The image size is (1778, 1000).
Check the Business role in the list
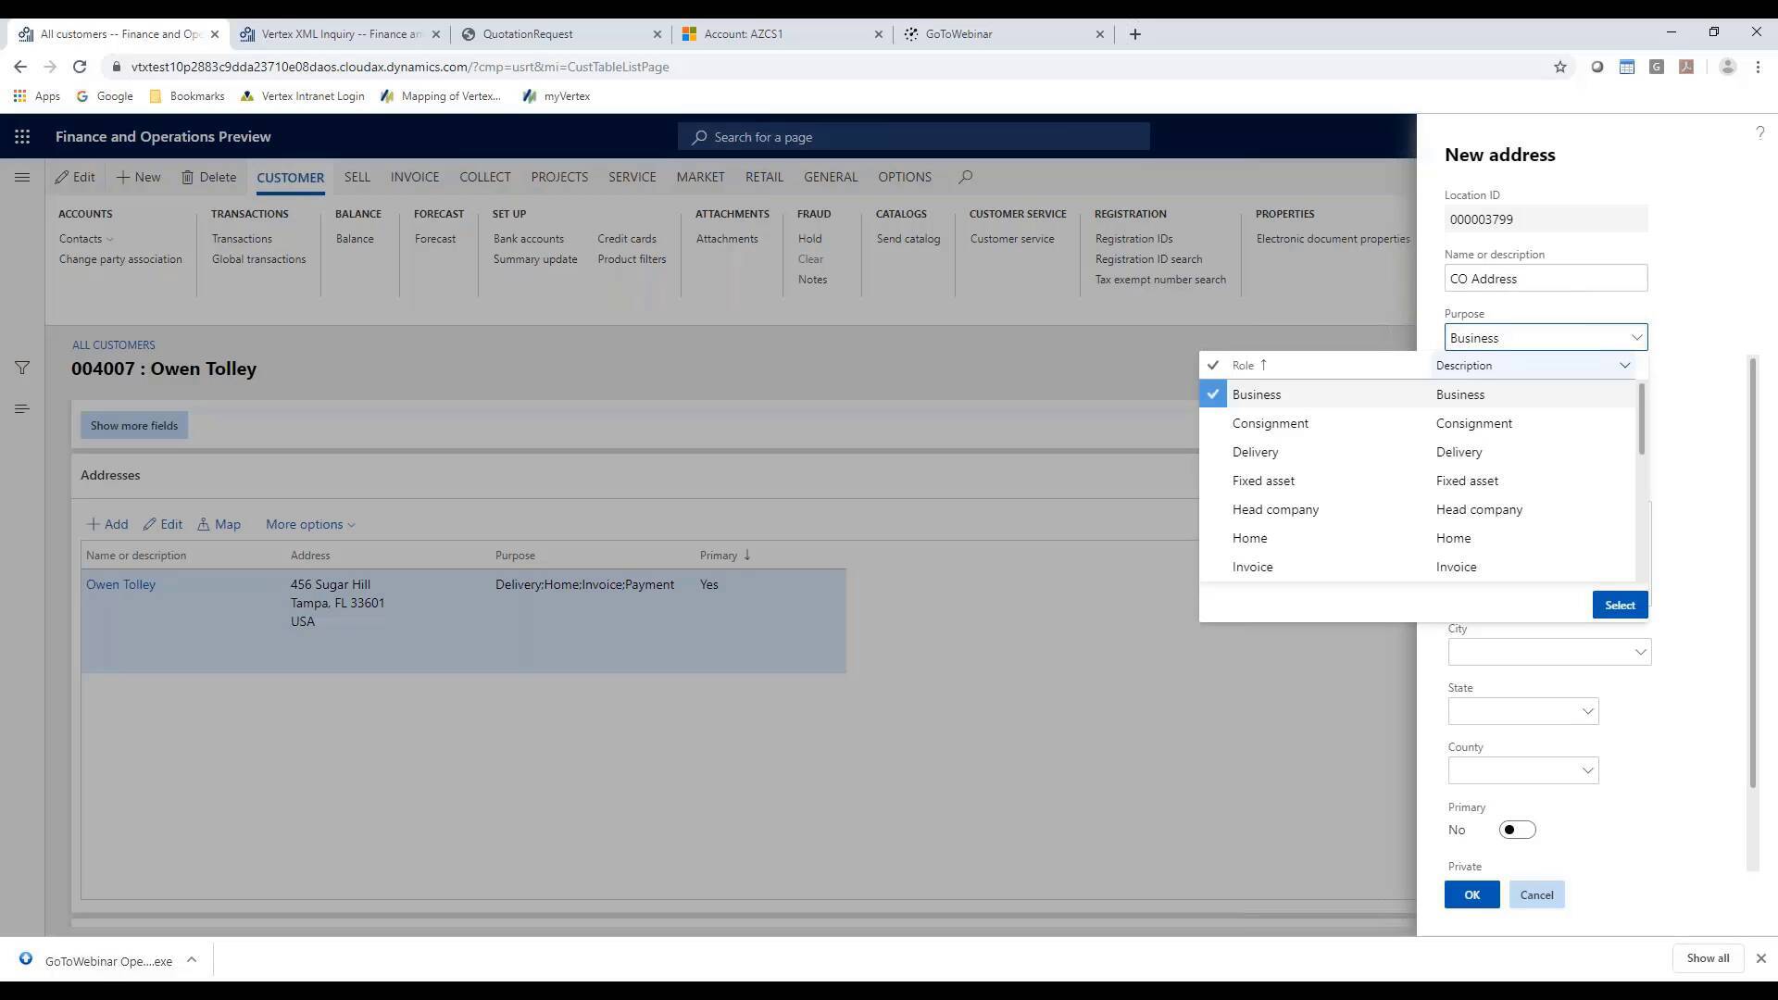(1212, 394)
